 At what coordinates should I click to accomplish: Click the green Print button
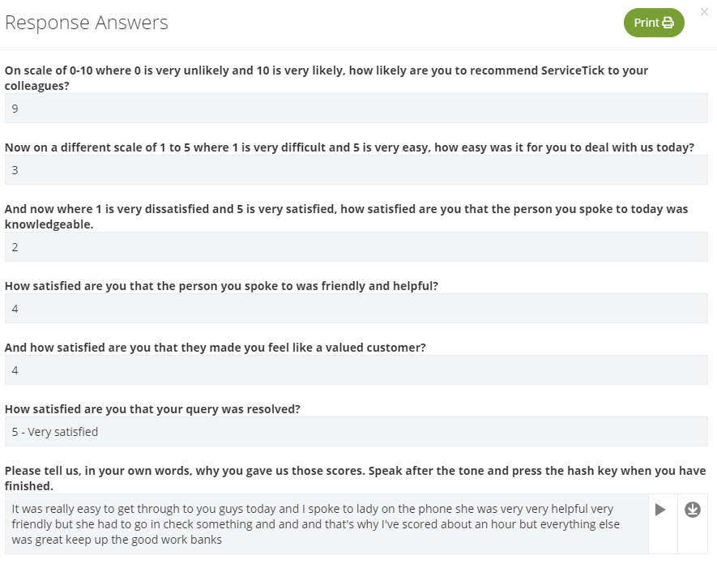(654, 23)
